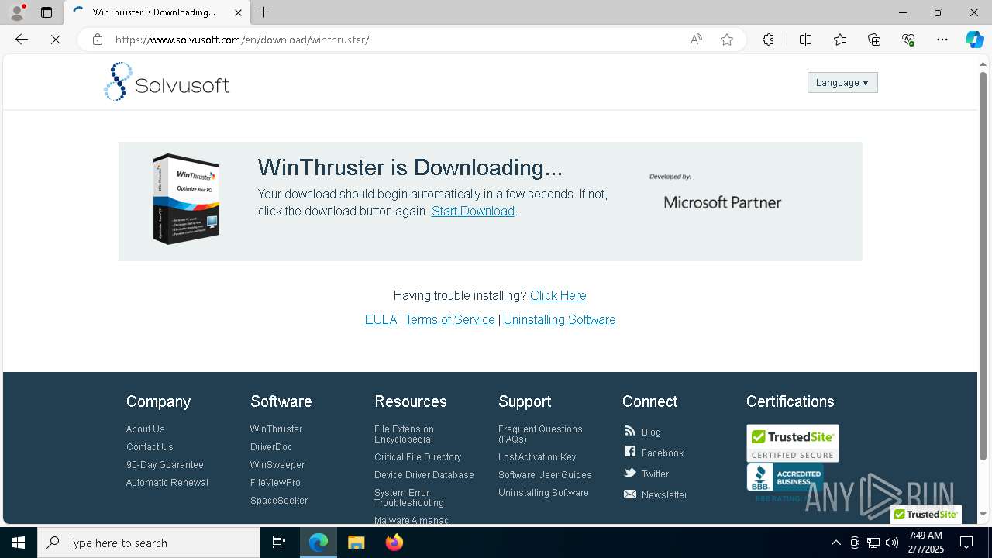Stop loading the page
The width and height of the screenshot is (992, 558).
click(x=56, y=40)
